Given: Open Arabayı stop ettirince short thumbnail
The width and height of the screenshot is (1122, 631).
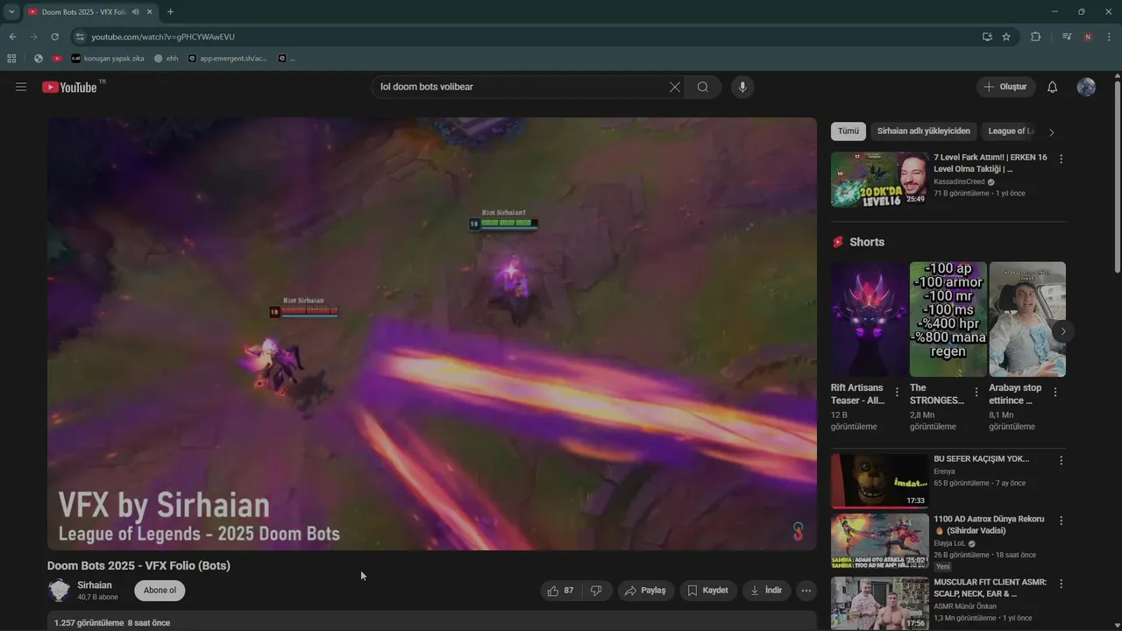Looking at the screenshot, I should [1027, 319].
